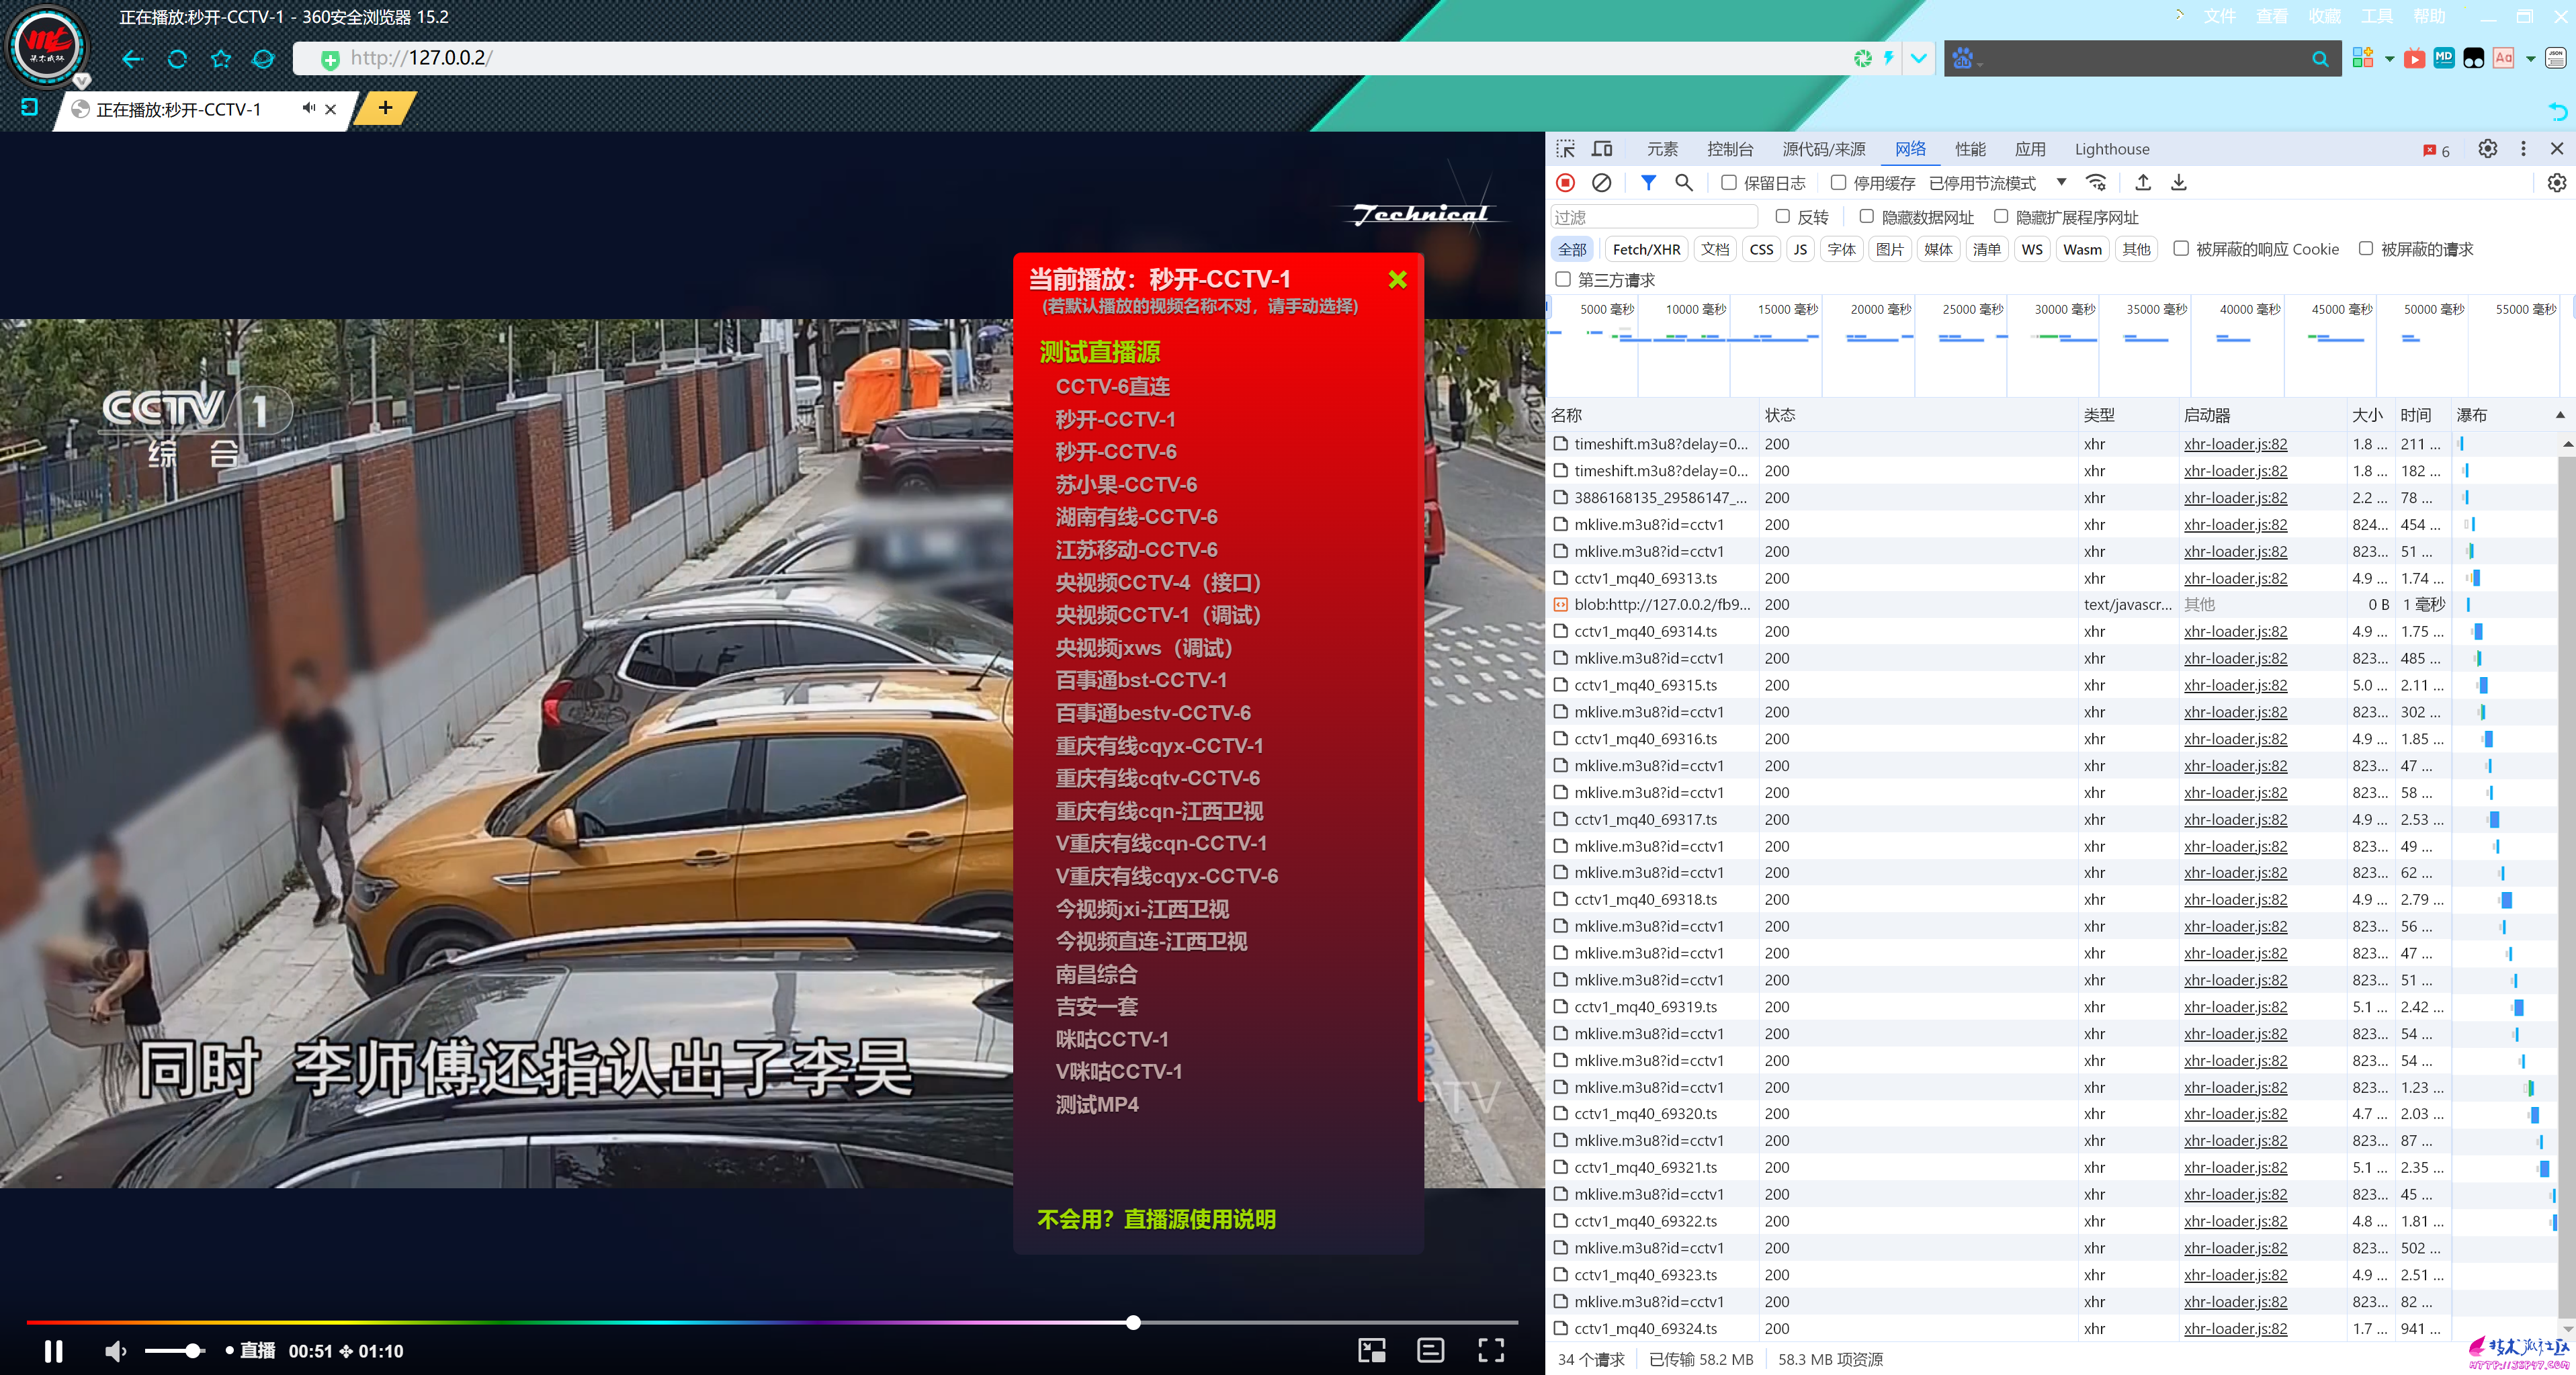Open network conditions wifi icon
Image resolution: width=2576 pixels, height=1375 pixels.
[2096, 183]
